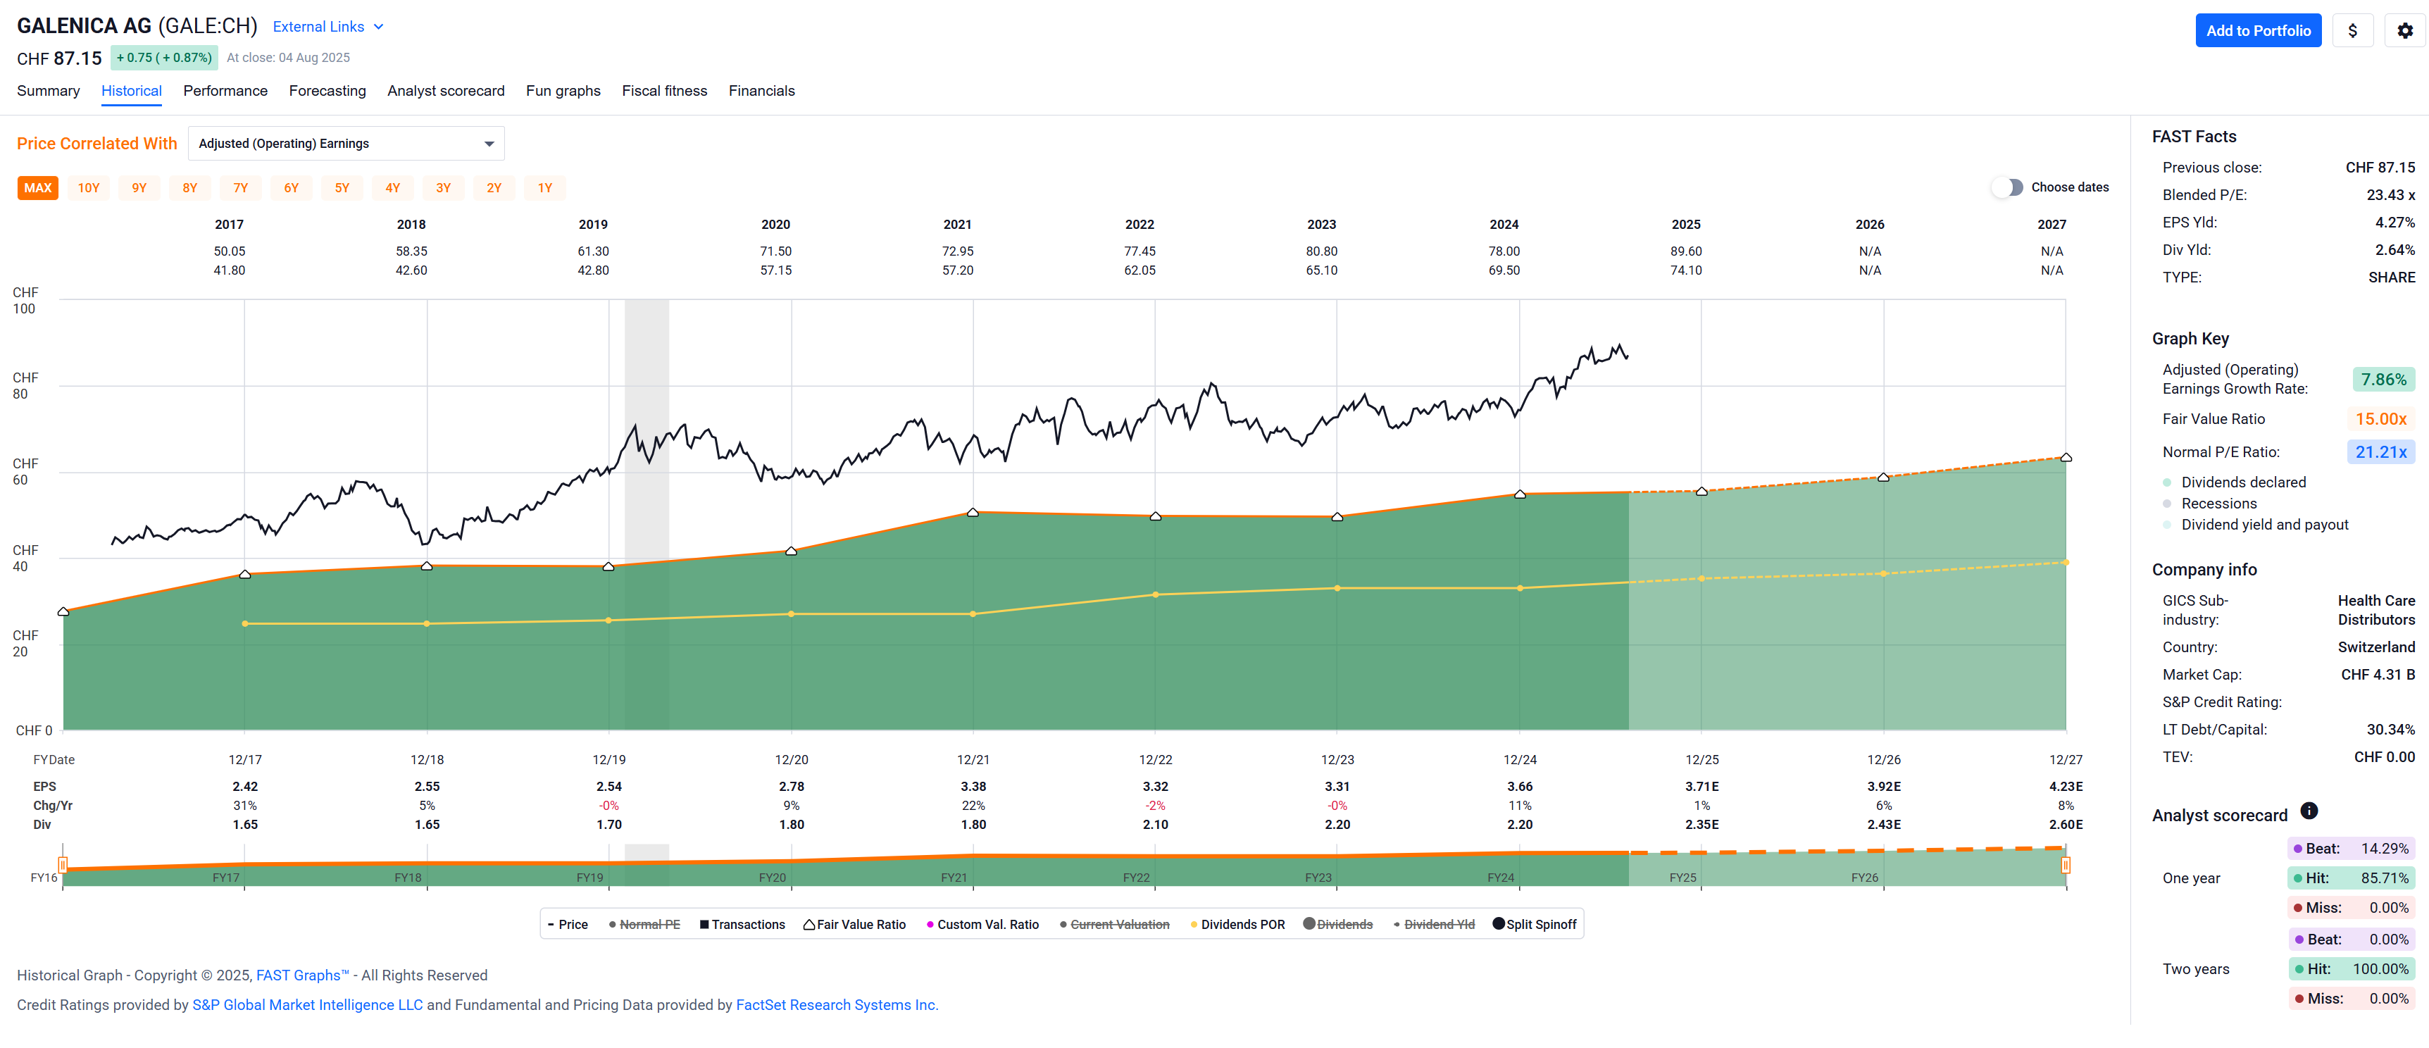Toggle the Normal PE legend item

(645, 925)
